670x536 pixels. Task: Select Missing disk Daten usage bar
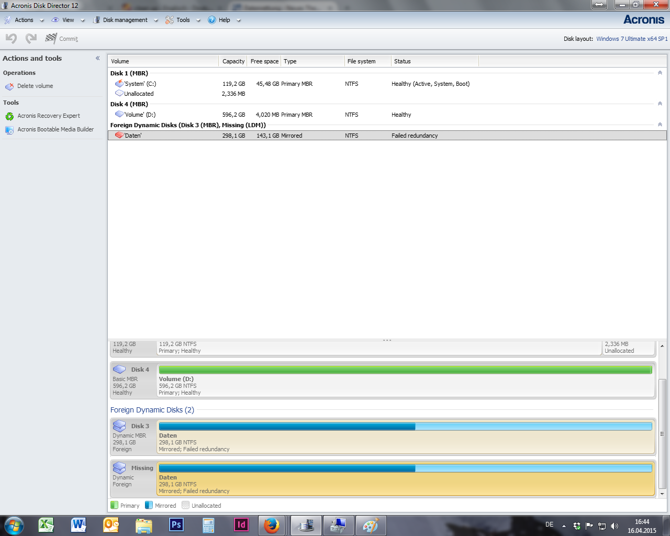click(405, 468)
